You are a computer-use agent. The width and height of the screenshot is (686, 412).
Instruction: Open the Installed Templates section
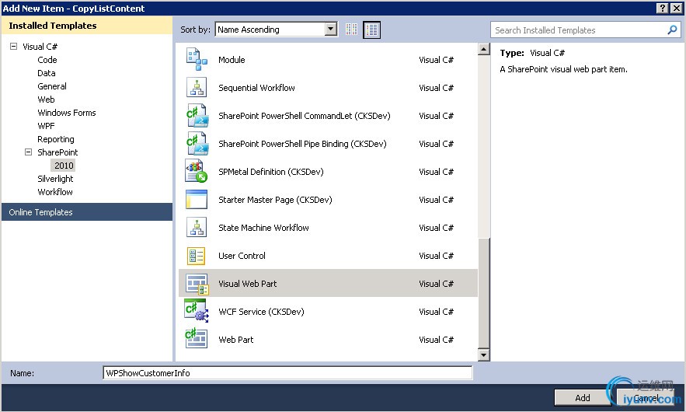pos(87,26)
